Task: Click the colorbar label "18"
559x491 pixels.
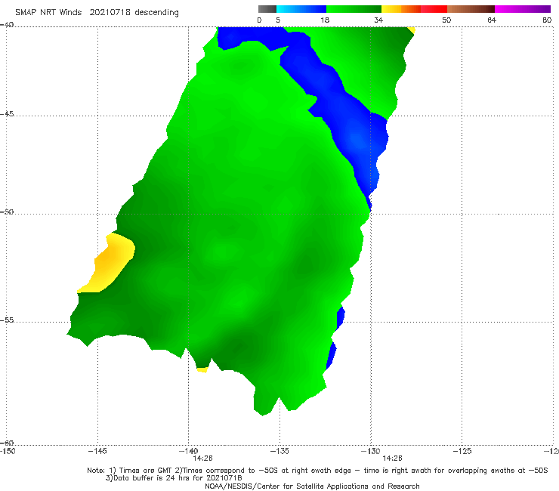Action: pos(325,20)
